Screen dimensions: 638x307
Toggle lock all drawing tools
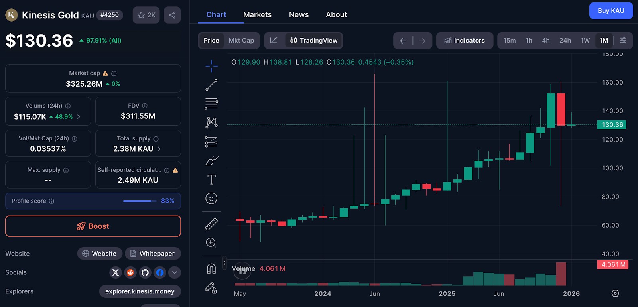pos(211,288)
